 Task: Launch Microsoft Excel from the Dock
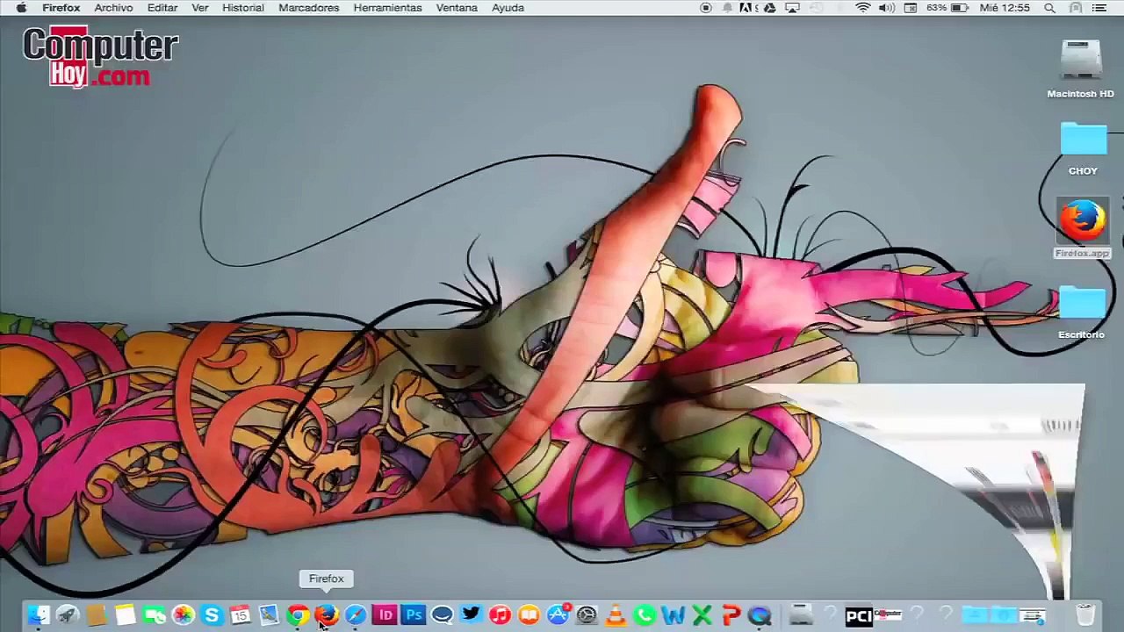(702, 615)
